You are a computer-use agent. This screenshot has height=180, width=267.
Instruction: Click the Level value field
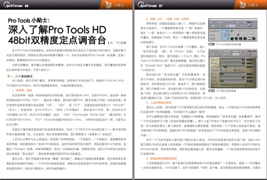coord(225,35)
